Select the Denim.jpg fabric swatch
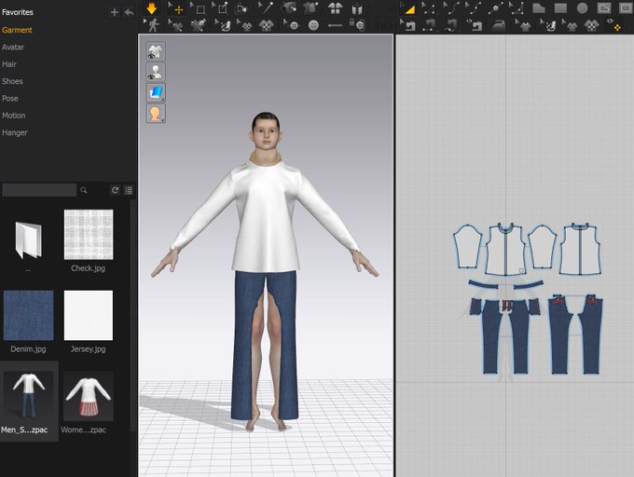This screenshot has height=477, width=634. click(28, 316)
